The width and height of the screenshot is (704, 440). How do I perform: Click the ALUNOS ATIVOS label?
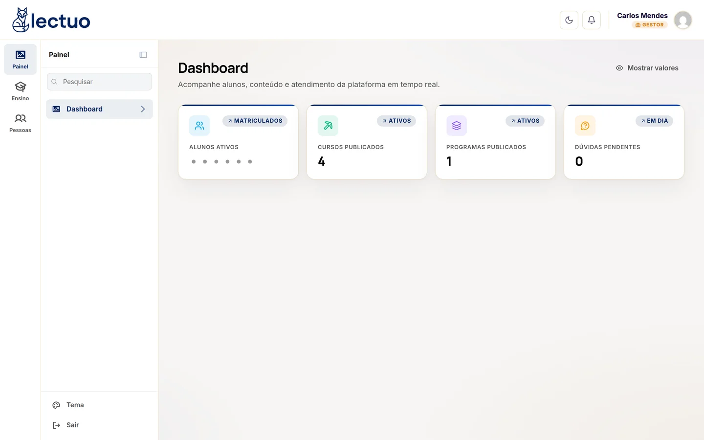point(214,147)
